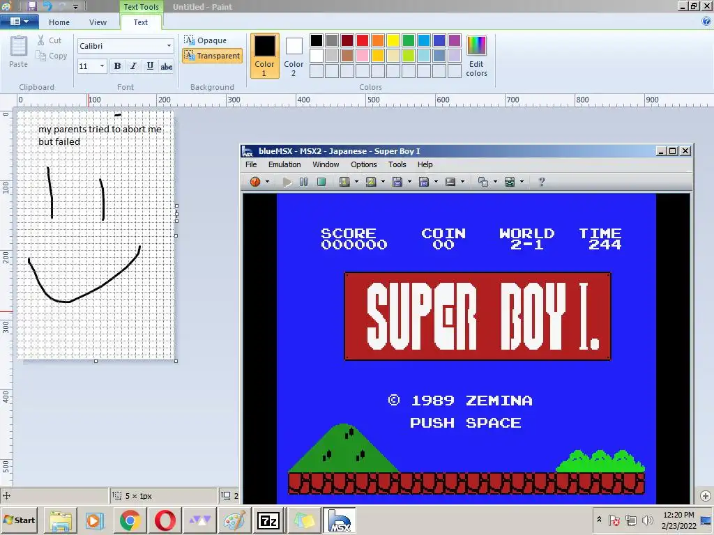The height and width of the screenshot is (535, 714).
Task: Toggle Strikethrough text formatting
Action: (x=166, y=66)
